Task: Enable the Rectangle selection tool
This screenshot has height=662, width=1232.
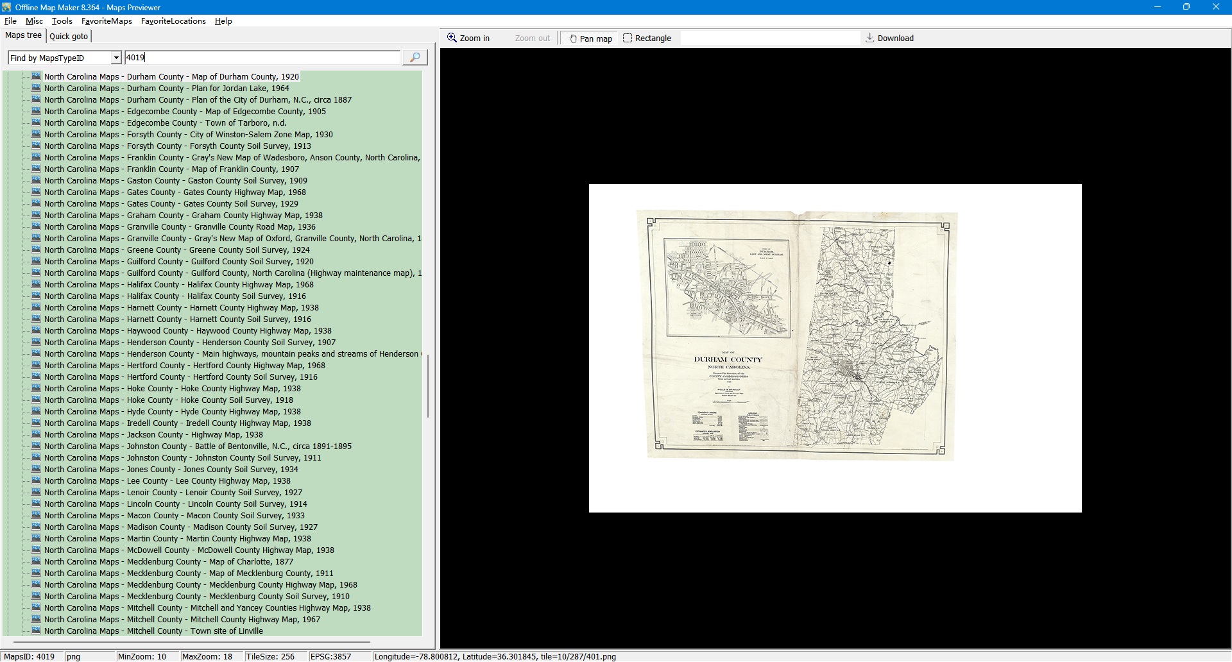Action: [x=647, y=38]
